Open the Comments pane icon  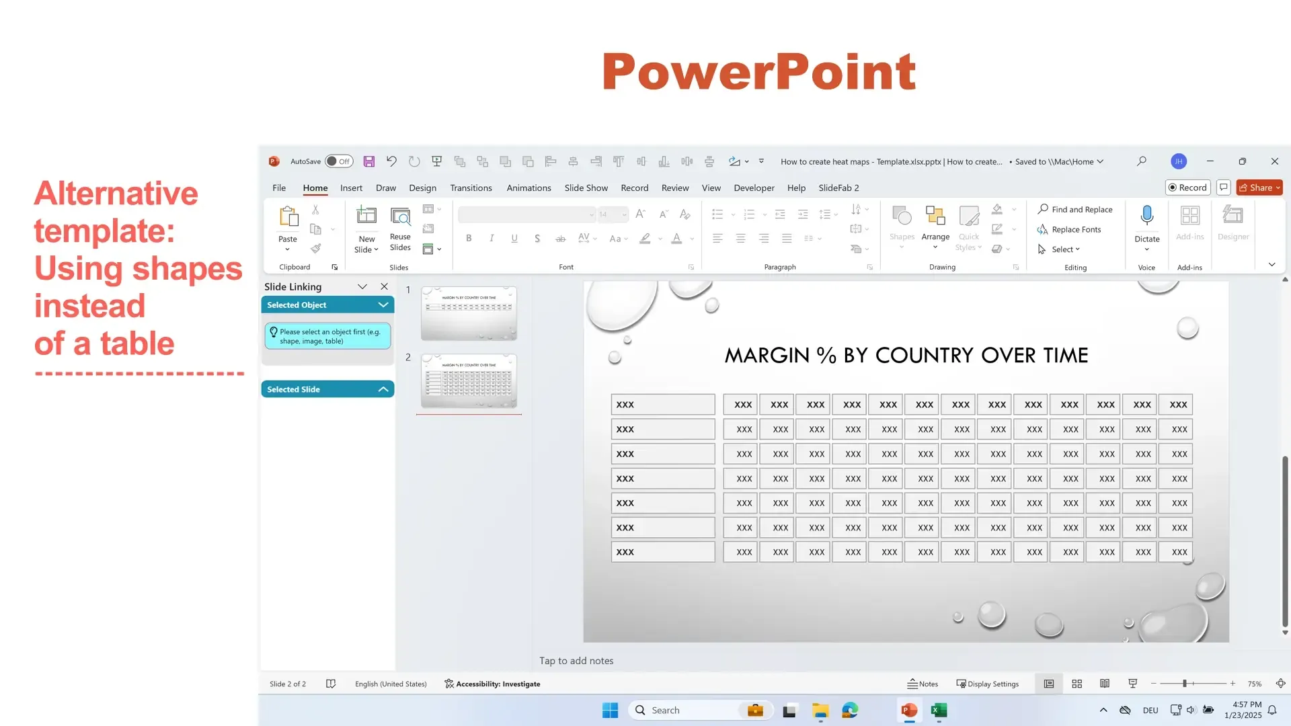(x=1224, y=188)
